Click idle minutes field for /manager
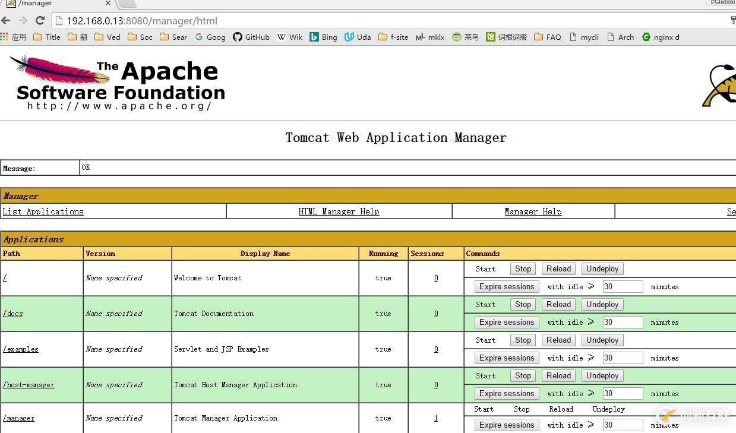The image size is (736, 433). point(623,425)
